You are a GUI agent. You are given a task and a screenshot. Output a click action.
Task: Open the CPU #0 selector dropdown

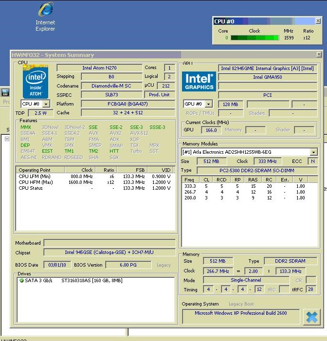pyautogui.click(x=46, y=104)
